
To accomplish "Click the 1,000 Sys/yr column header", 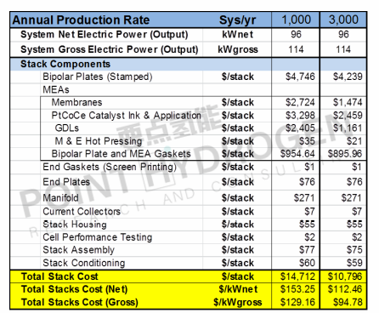I will (x=296, y=20).
